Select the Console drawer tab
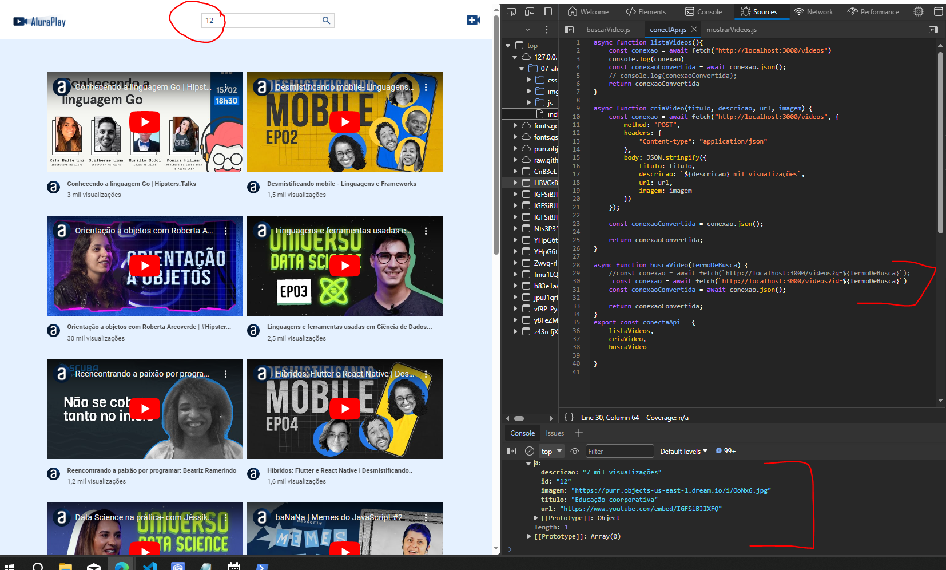This screenshot has height=570, width=946. pos(522,433)
